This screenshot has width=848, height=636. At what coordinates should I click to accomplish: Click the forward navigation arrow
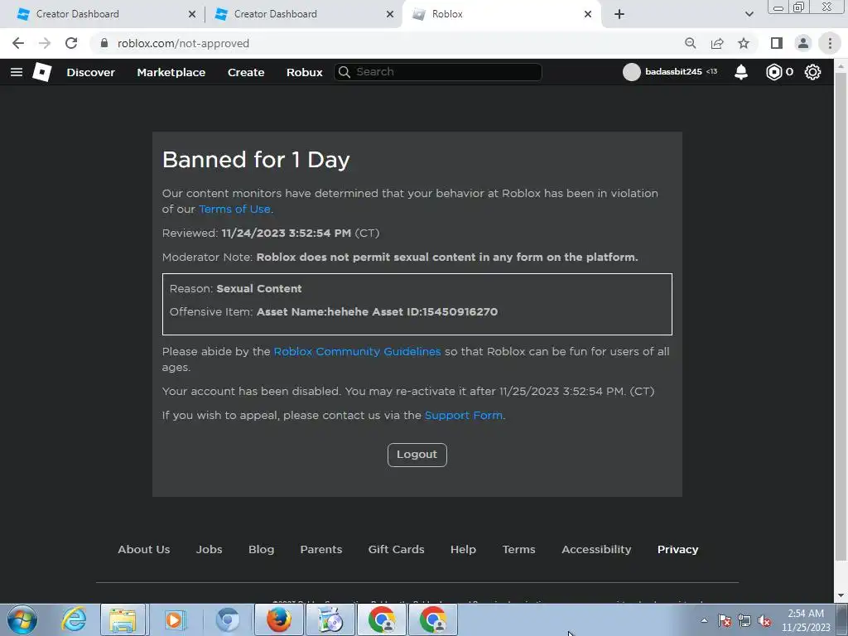[x=45, y=43]
